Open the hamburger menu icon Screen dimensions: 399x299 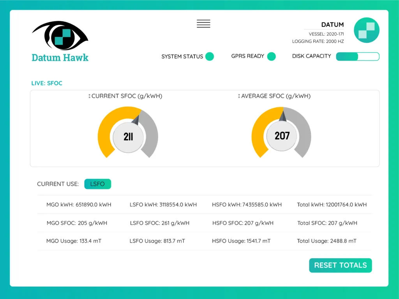coord(203,24)
